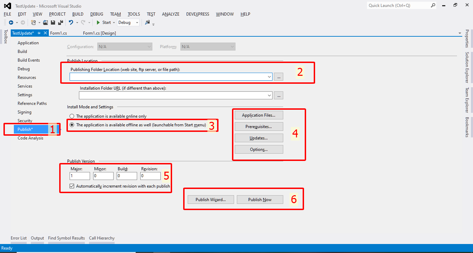Select the Application properties page

(28, 43)
